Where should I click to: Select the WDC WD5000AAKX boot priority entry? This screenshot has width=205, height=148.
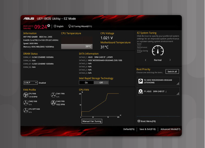tap(158, 81)
